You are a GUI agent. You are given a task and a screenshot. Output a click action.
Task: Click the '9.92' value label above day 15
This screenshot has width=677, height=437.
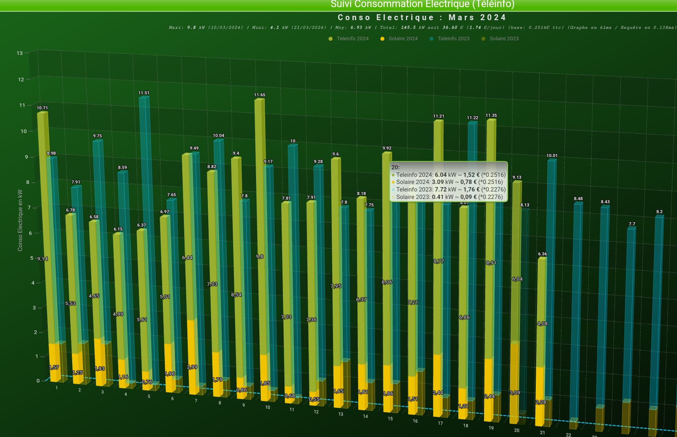pos(387,148)
